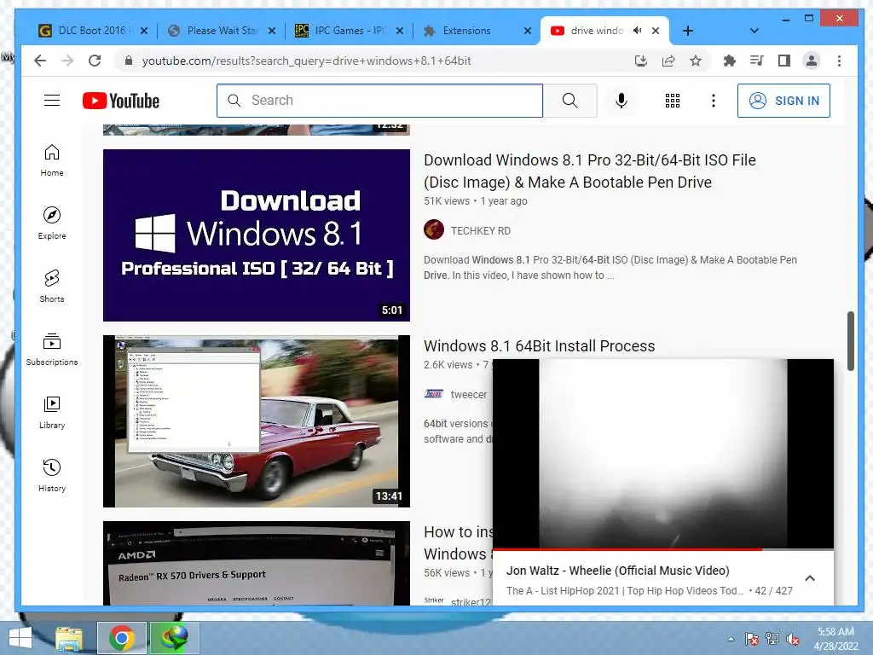The image size is (873, 655).
Task: Show hidden system tray icons arrow
Action: pos(731,639)
